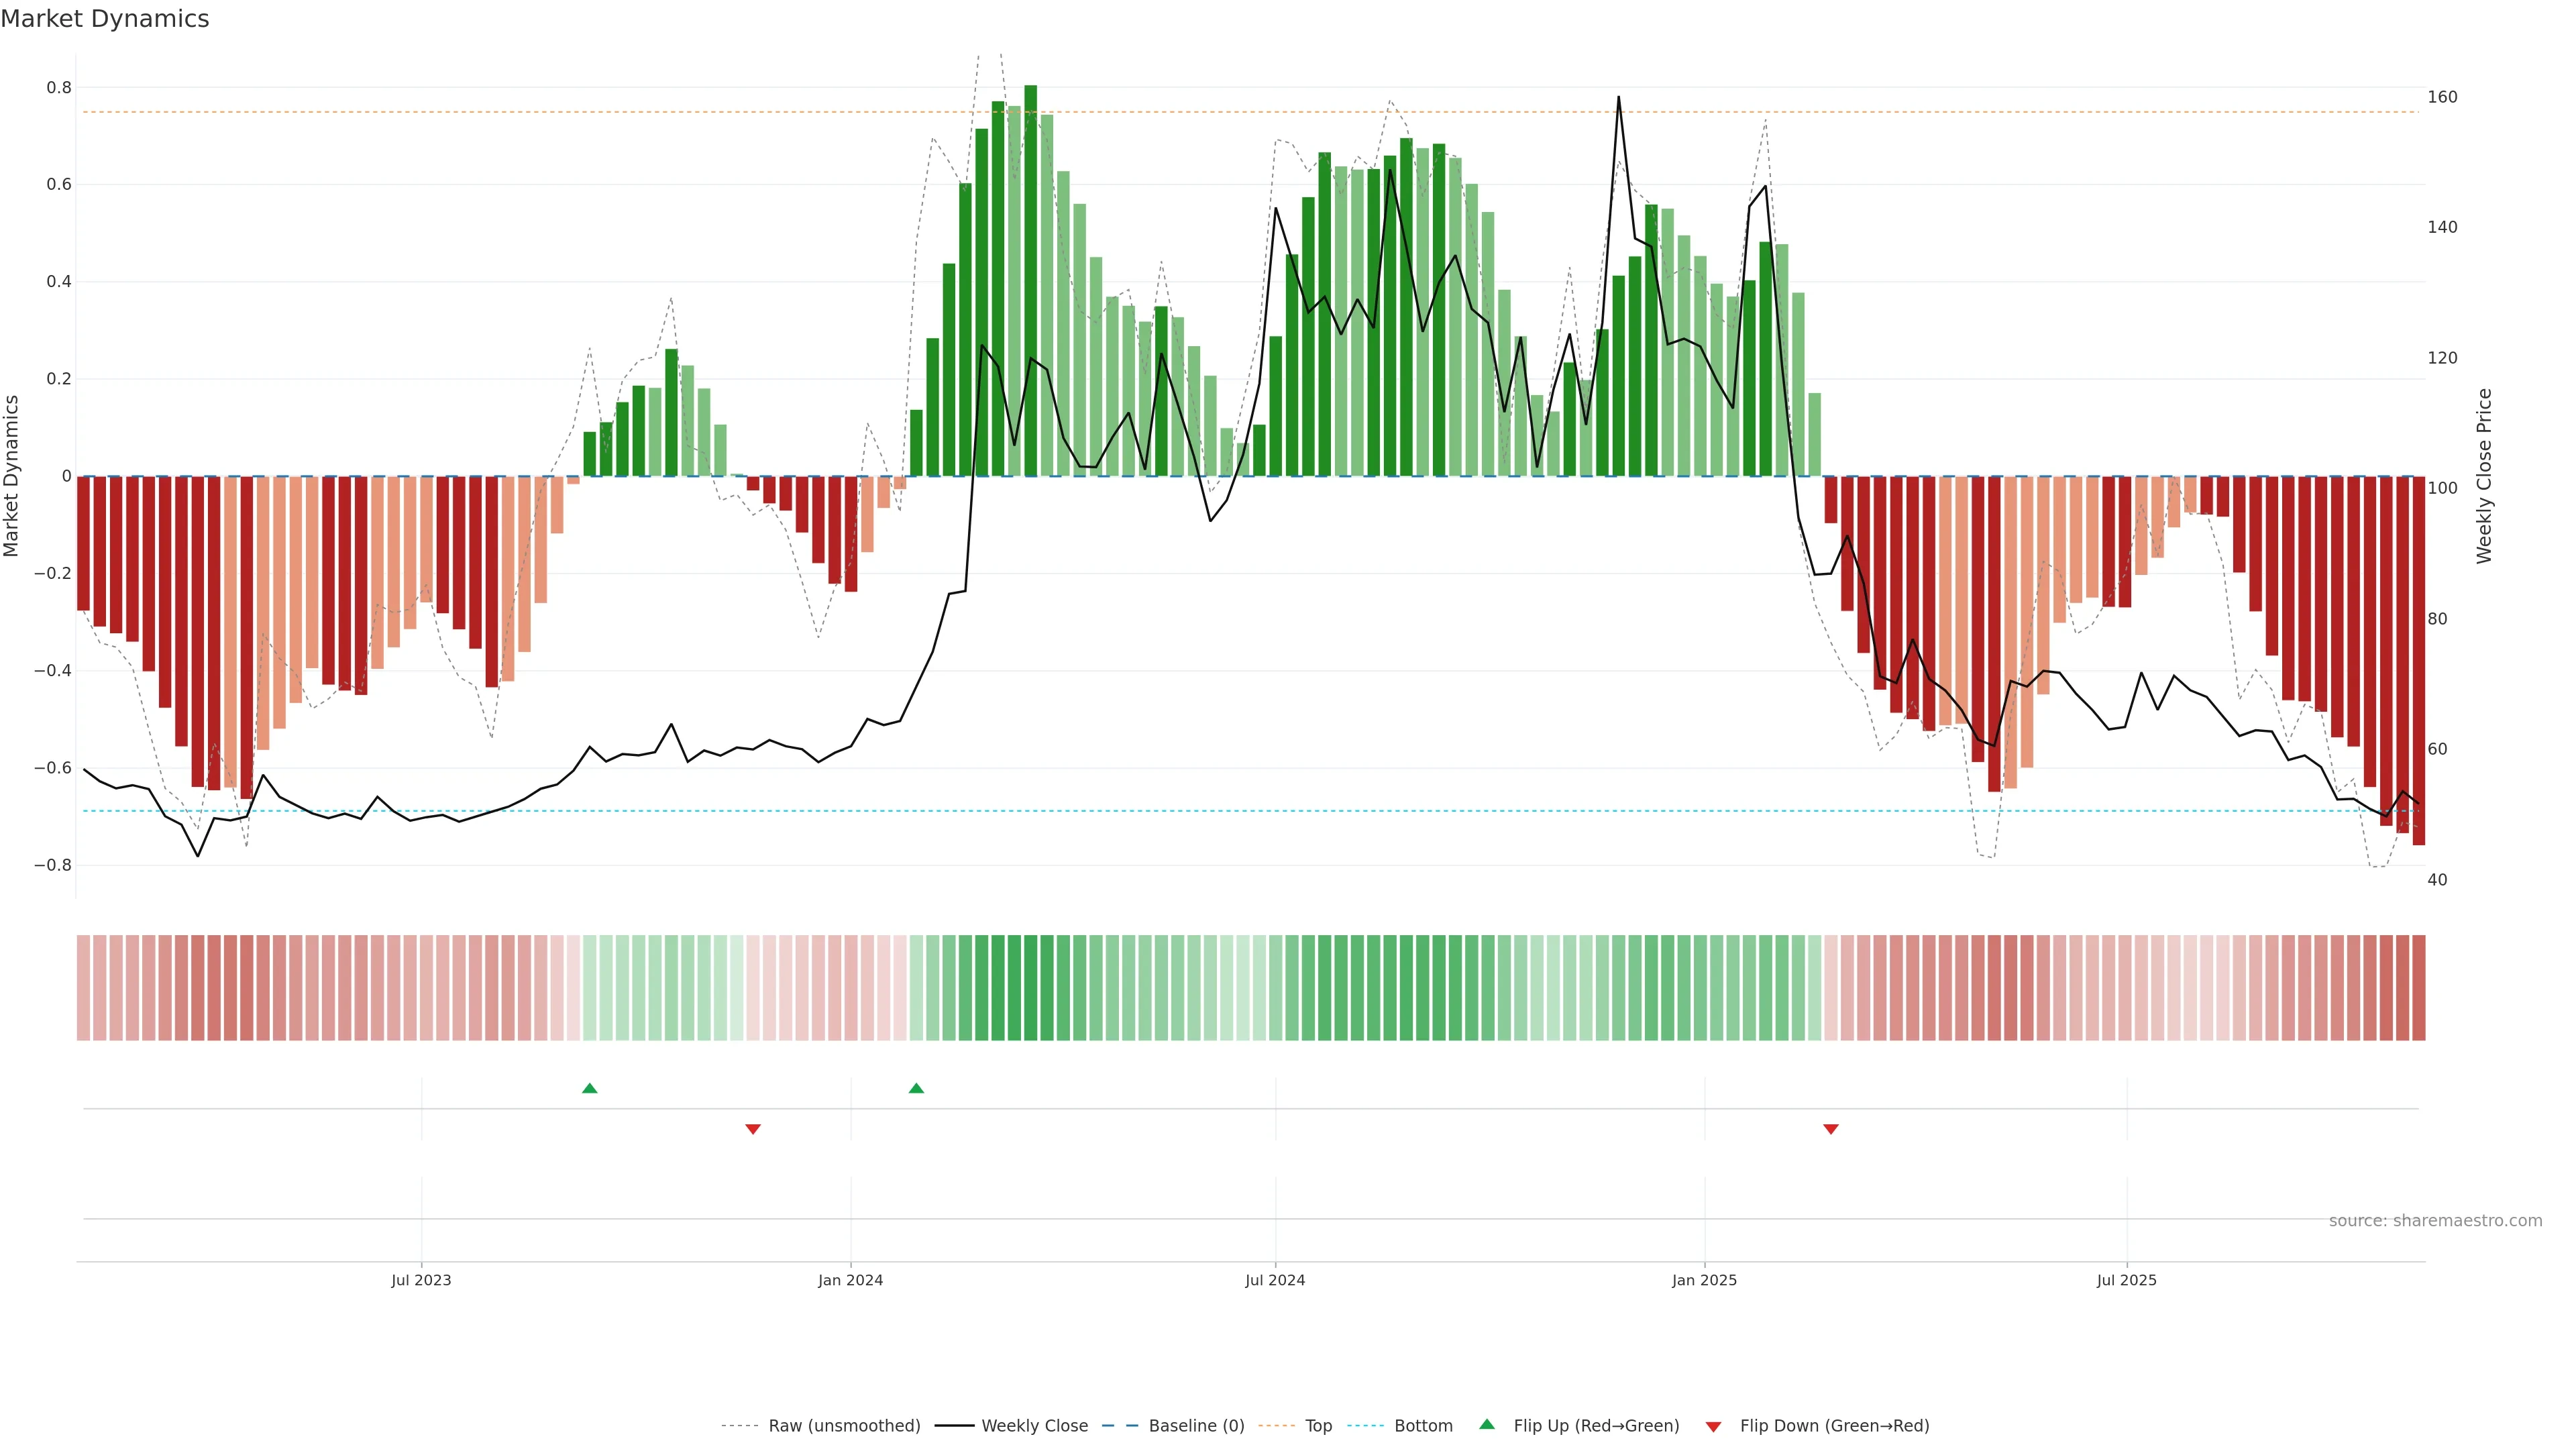Click the Weekly Close Price axis title
The image size is (2576, 1449).
click(x=2484, y=476)
